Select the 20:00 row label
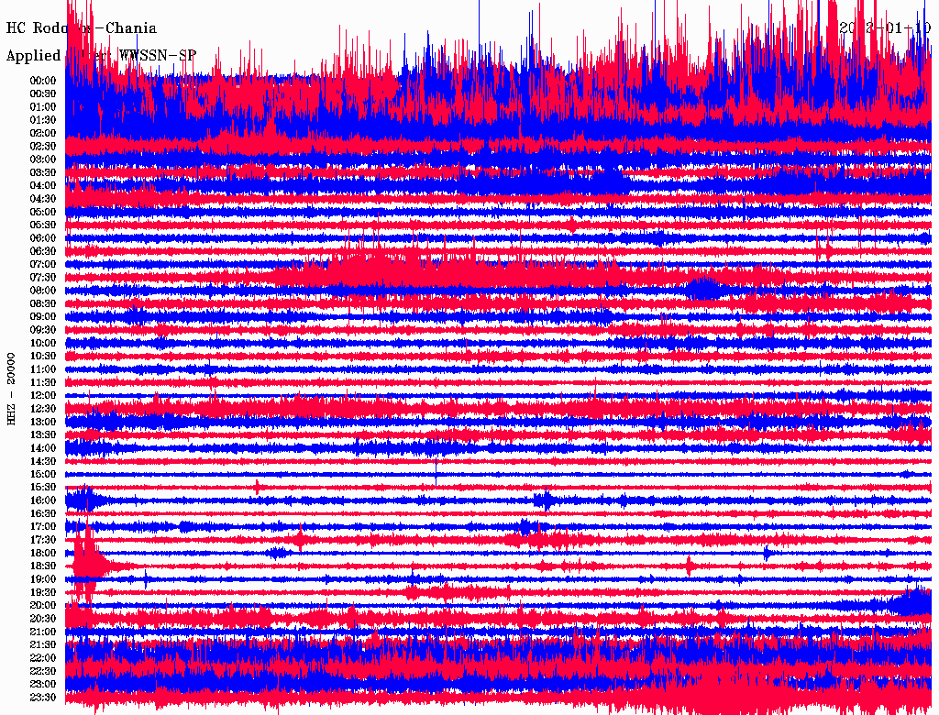This screenshot has height=715, width=939. [x=43, y=605]
